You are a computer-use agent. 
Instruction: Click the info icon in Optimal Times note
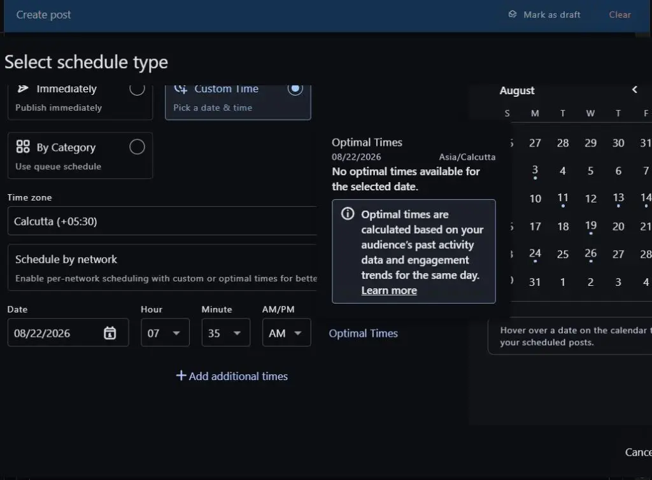pos(348,214)
